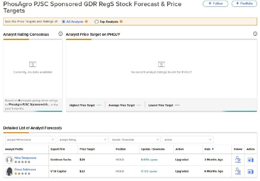Click the Position column header
The image size is (260, 181).
point(121,149)
